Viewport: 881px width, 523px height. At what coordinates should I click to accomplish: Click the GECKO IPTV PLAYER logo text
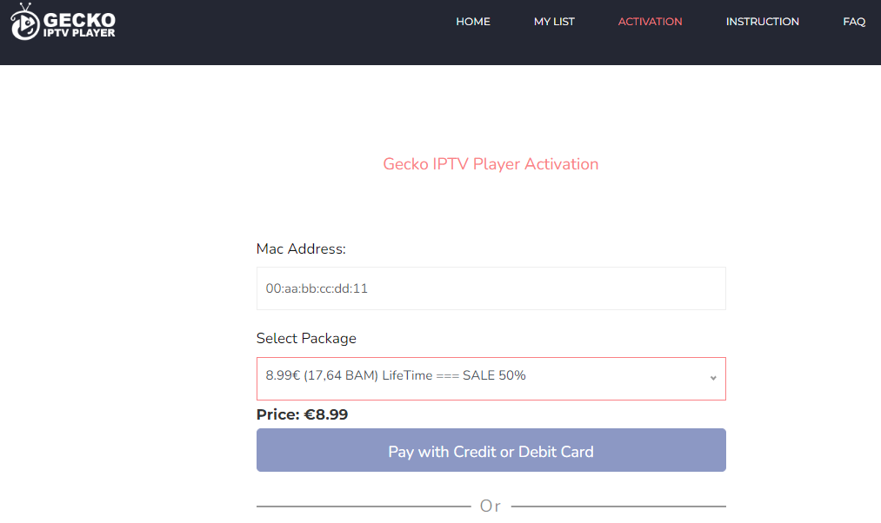click(x=79, y=24)
